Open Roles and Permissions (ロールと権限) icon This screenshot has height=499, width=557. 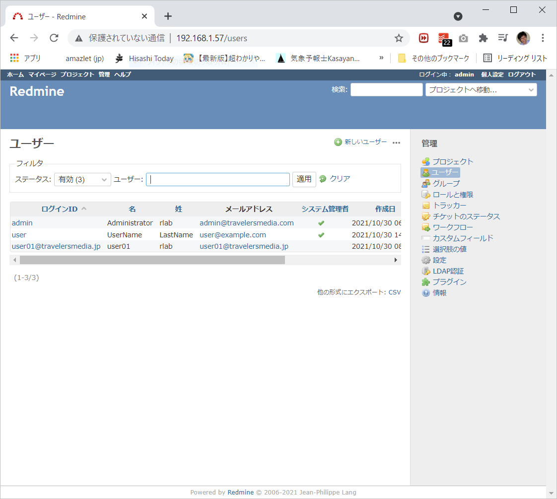[425, 195]
